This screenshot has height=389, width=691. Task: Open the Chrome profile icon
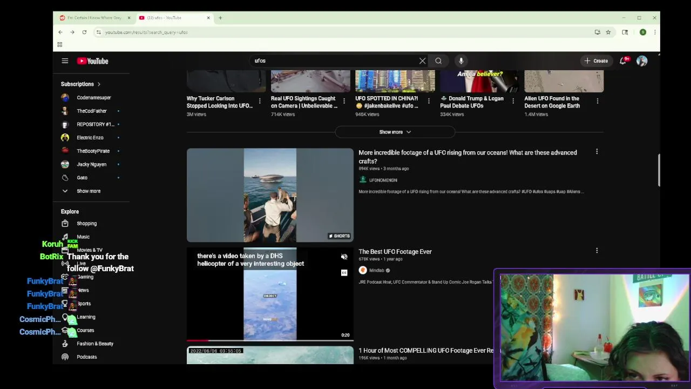(643, 32)
